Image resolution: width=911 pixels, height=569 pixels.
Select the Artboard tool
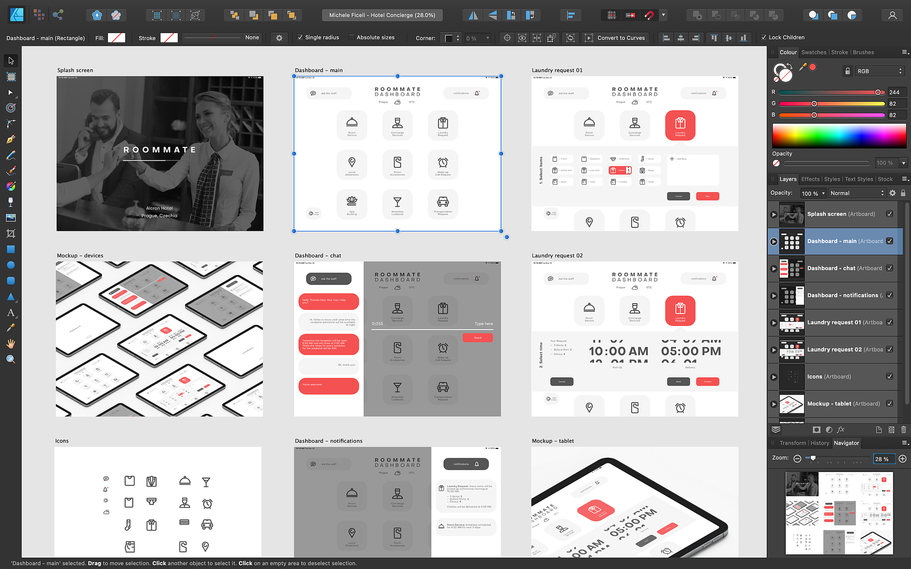(11, 76)
